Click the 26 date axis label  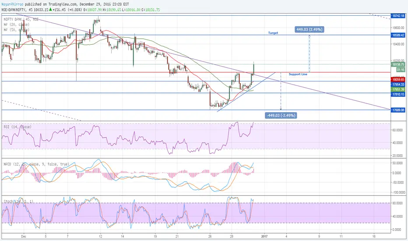point(210,237)
